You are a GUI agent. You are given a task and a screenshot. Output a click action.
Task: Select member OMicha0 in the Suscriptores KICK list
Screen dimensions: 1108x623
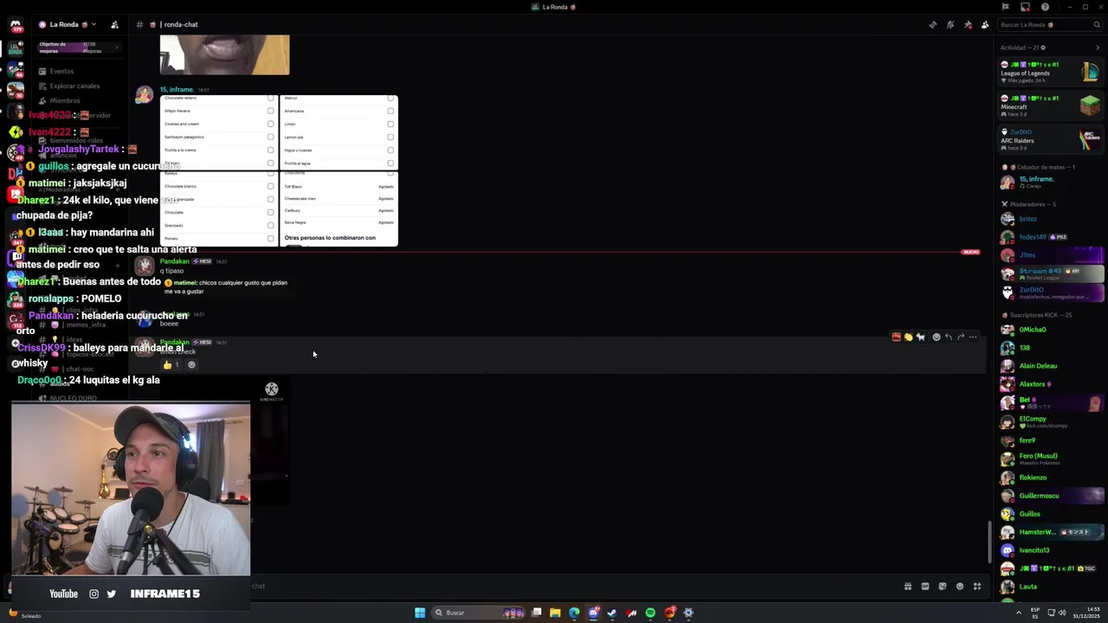pos(1051,330)
